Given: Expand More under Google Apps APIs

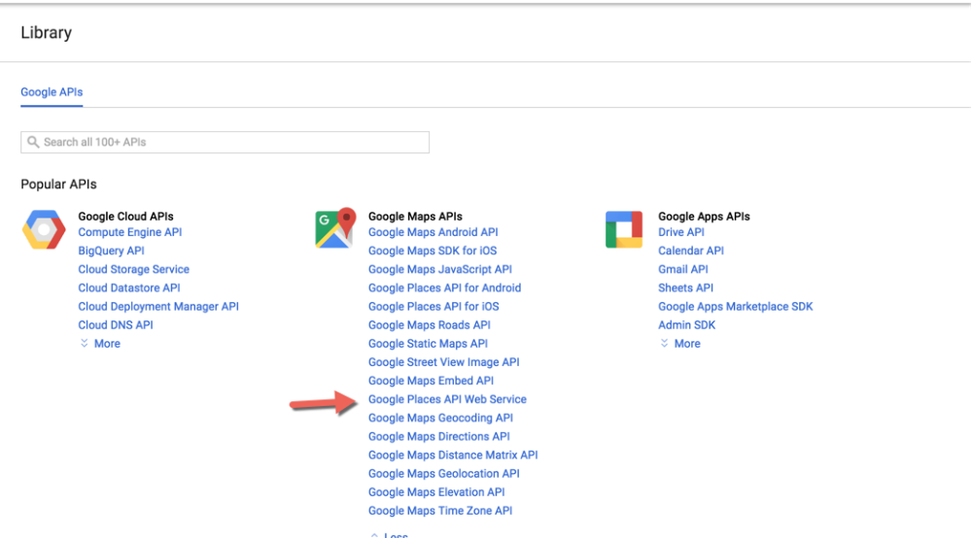Looking at the screenshot, I should click(680, 344).
